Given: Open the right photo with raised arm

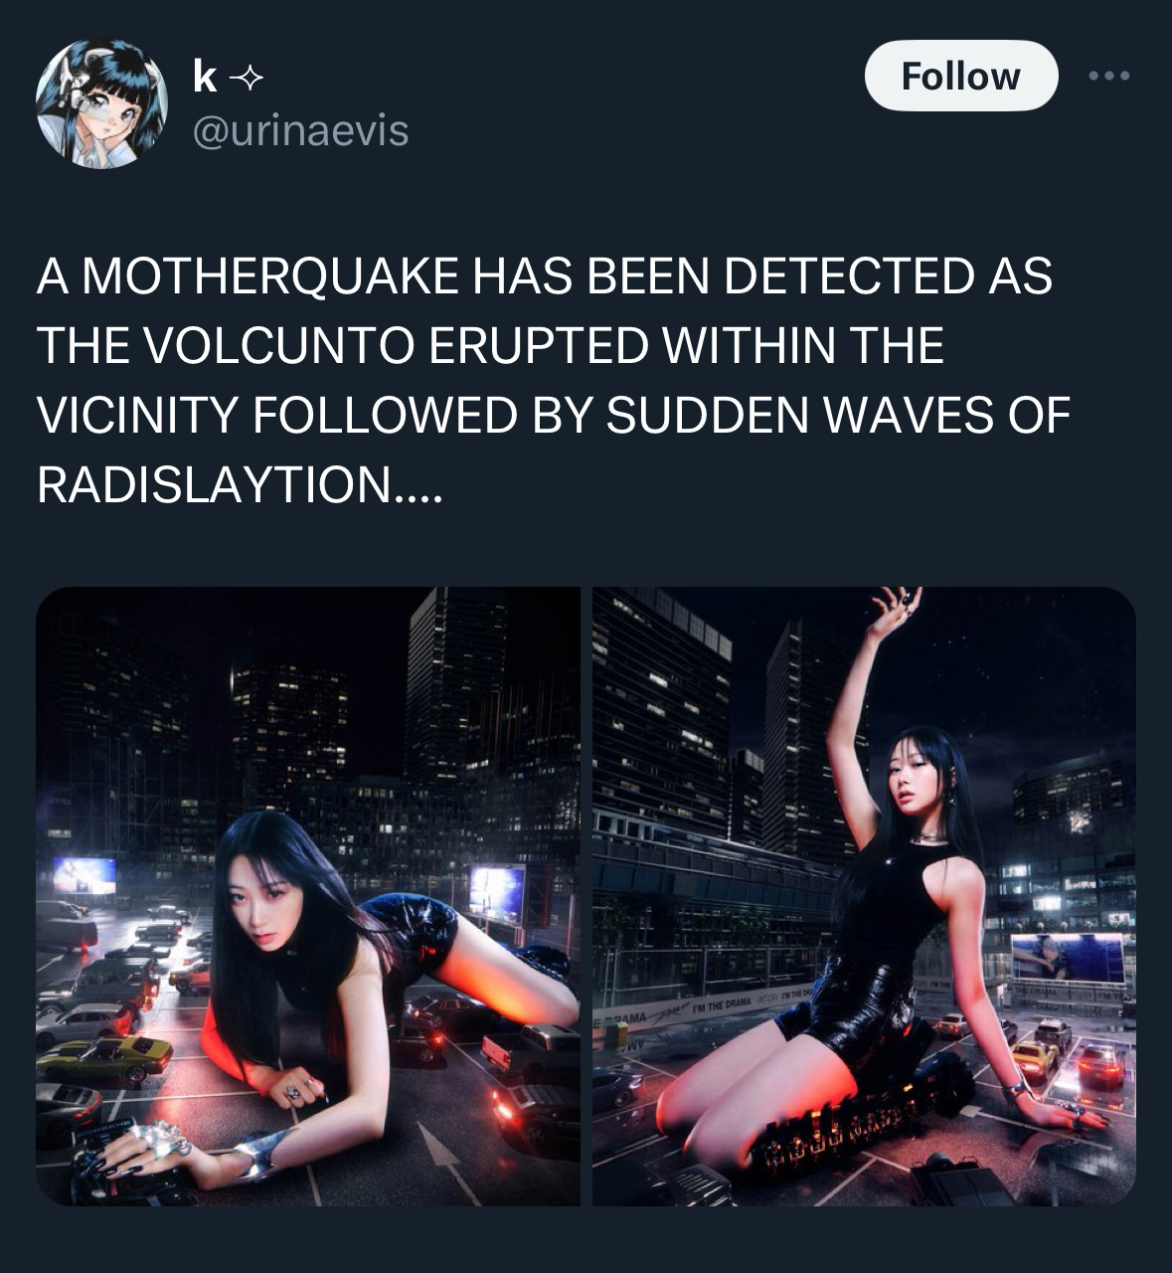Looking at the screenshot, I should (864, 896).
